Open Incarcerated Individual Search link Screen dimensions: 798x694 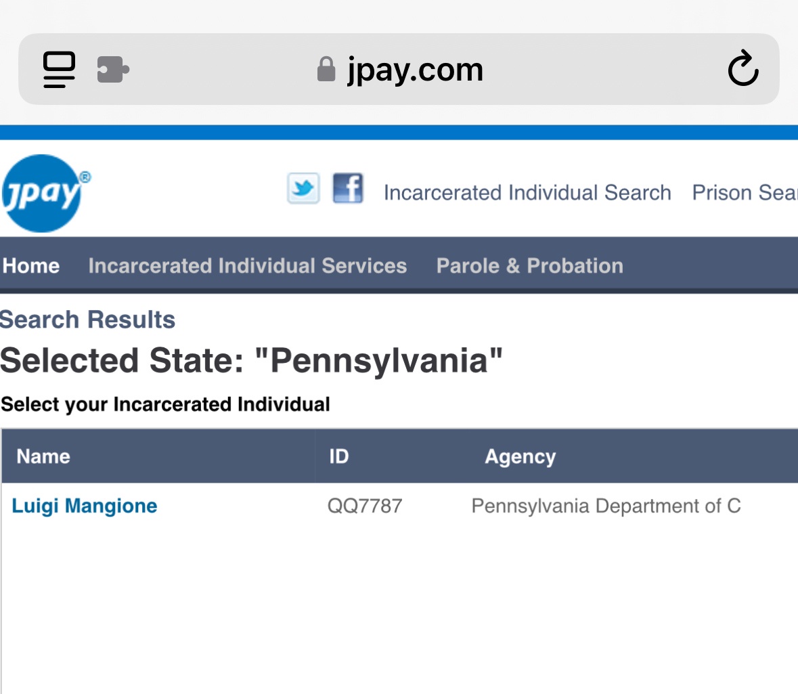[x=527, y=192]
